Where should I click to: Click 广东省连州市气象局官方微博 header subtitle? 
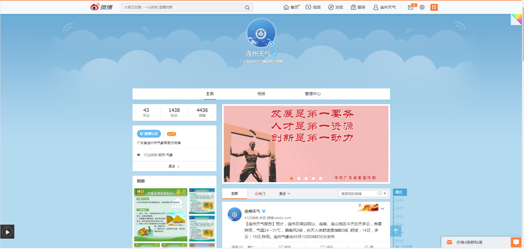(x=261, y=61)
